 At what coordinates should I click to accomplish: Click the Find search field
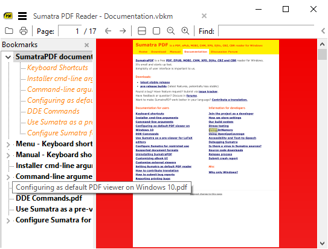pos(266,31)
